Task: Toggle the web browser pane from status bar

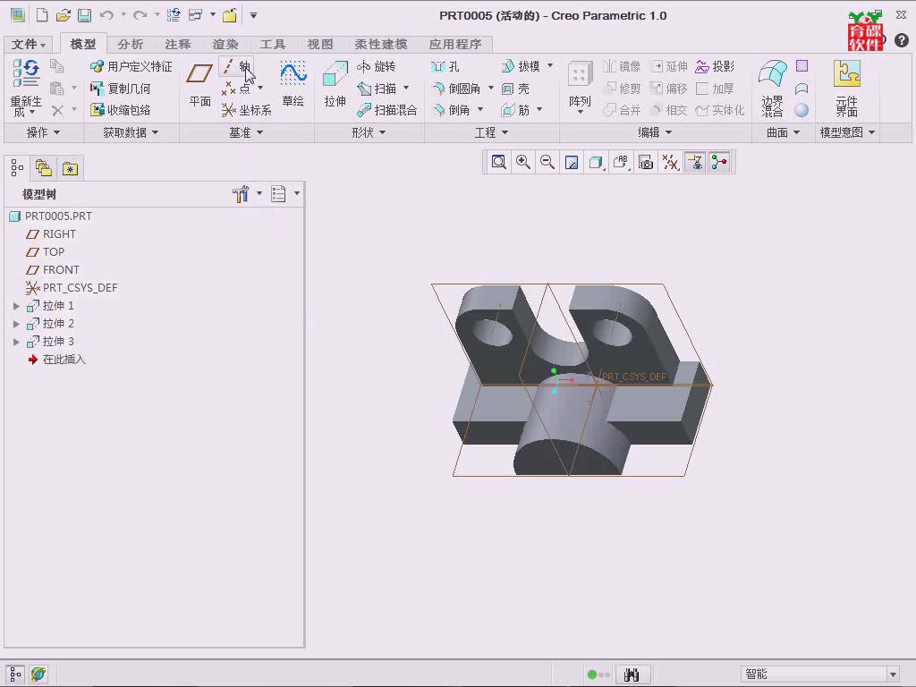Action: tap(38, 674)
